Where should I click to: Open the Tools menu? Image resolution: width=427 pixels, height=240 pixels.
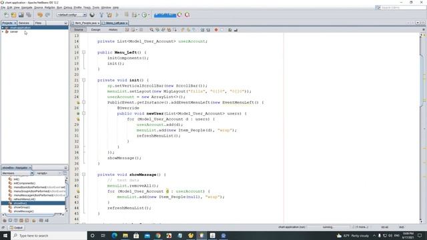tap(96, 7)
